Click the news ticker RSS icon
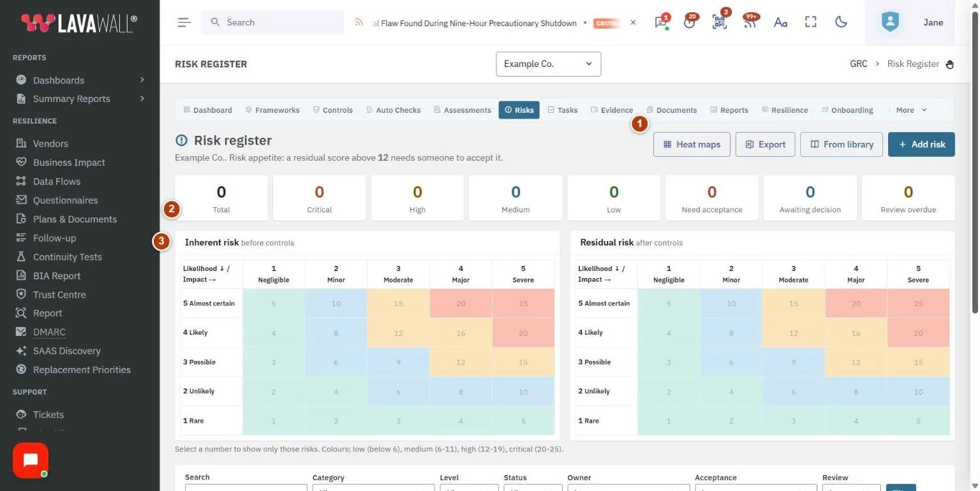 359,22
